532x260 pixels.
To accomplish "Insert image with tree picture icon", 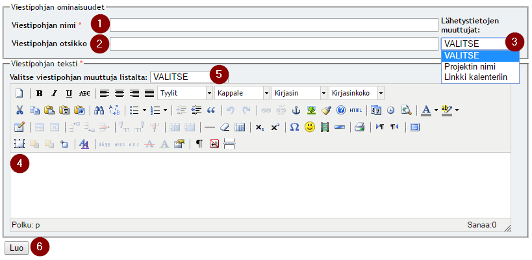I will [311, 110].
